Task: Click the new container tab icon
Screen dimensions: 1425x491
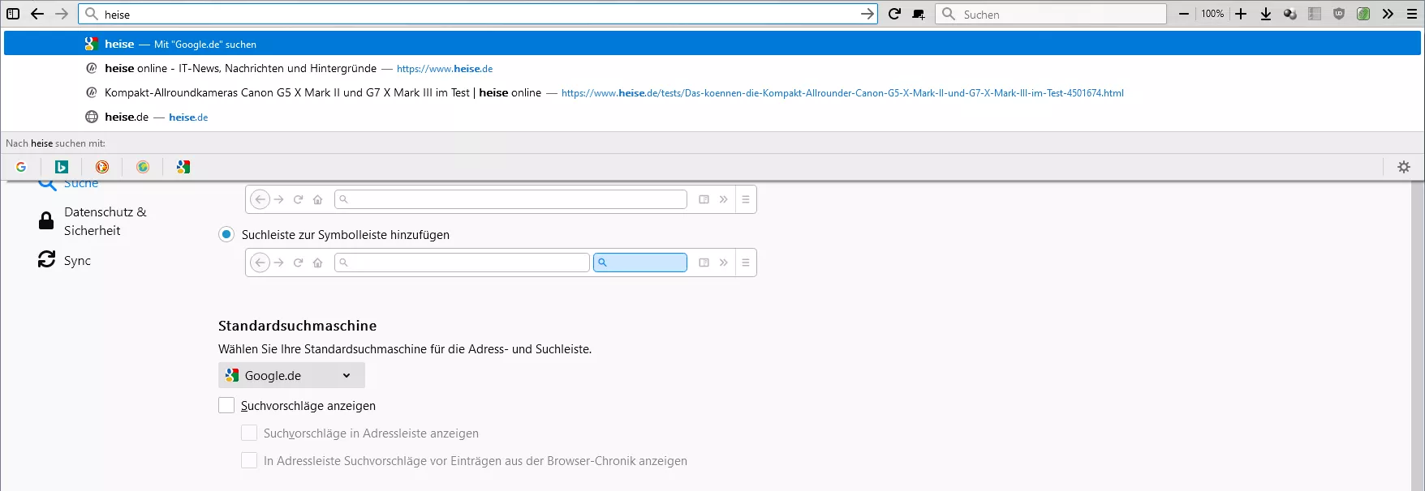Action: click(x=919, y=14)
